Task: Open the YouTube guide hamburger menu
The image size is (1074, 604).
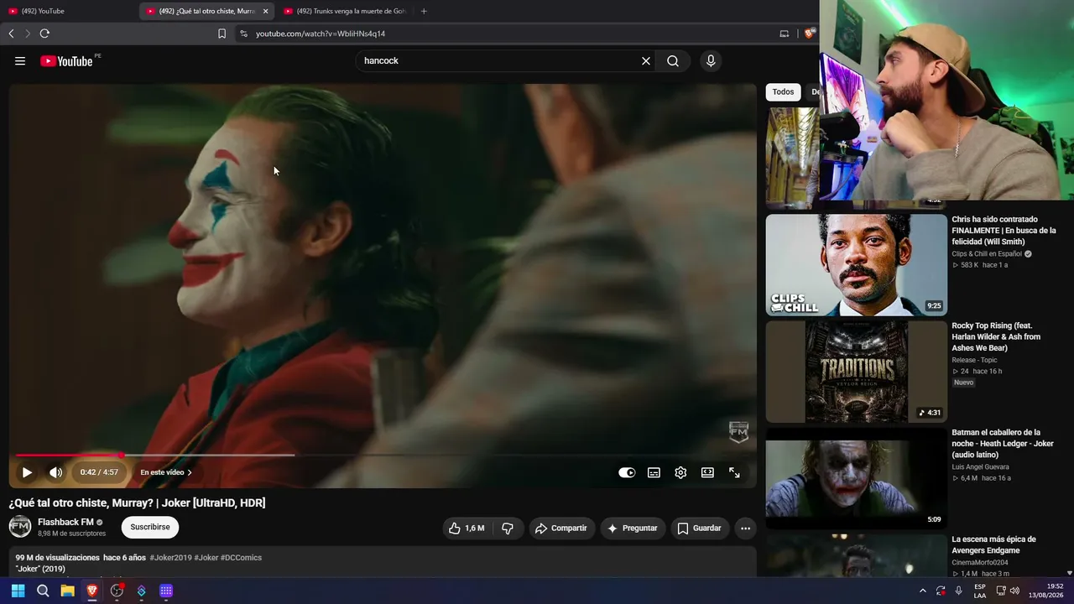Action: pyautogui.click(x=20, y=61)
